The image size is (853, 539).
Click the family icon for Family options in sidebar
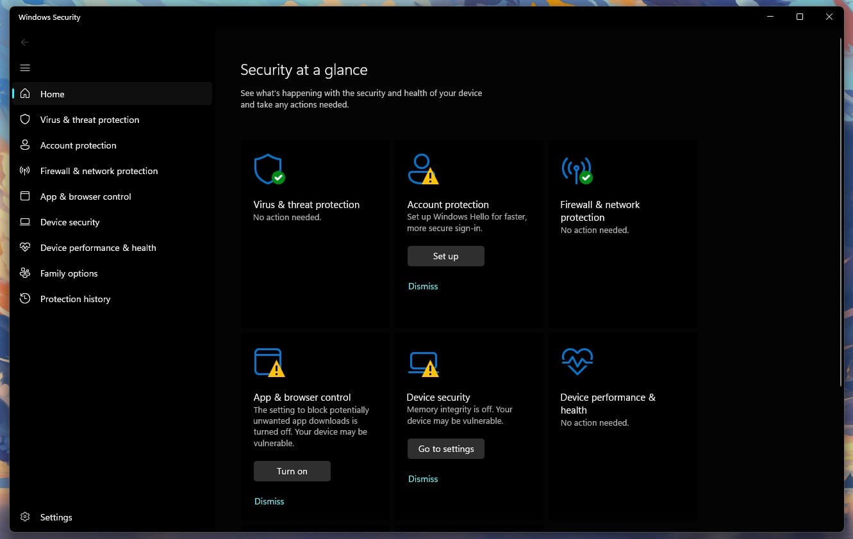(x=25, y=273)
